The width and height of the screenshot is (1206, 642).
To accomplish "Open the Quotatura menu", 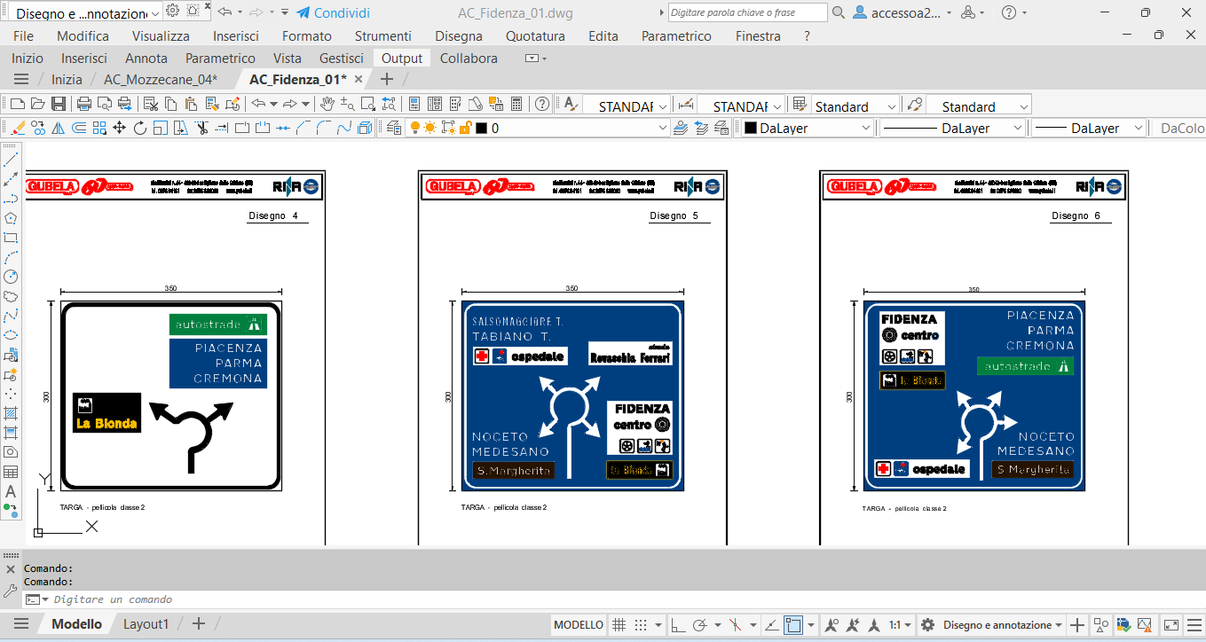I will coord(535,36).
